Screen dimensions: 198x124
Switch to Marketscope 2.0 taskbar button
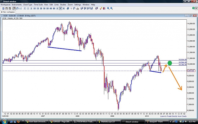(x=109, y=121)
